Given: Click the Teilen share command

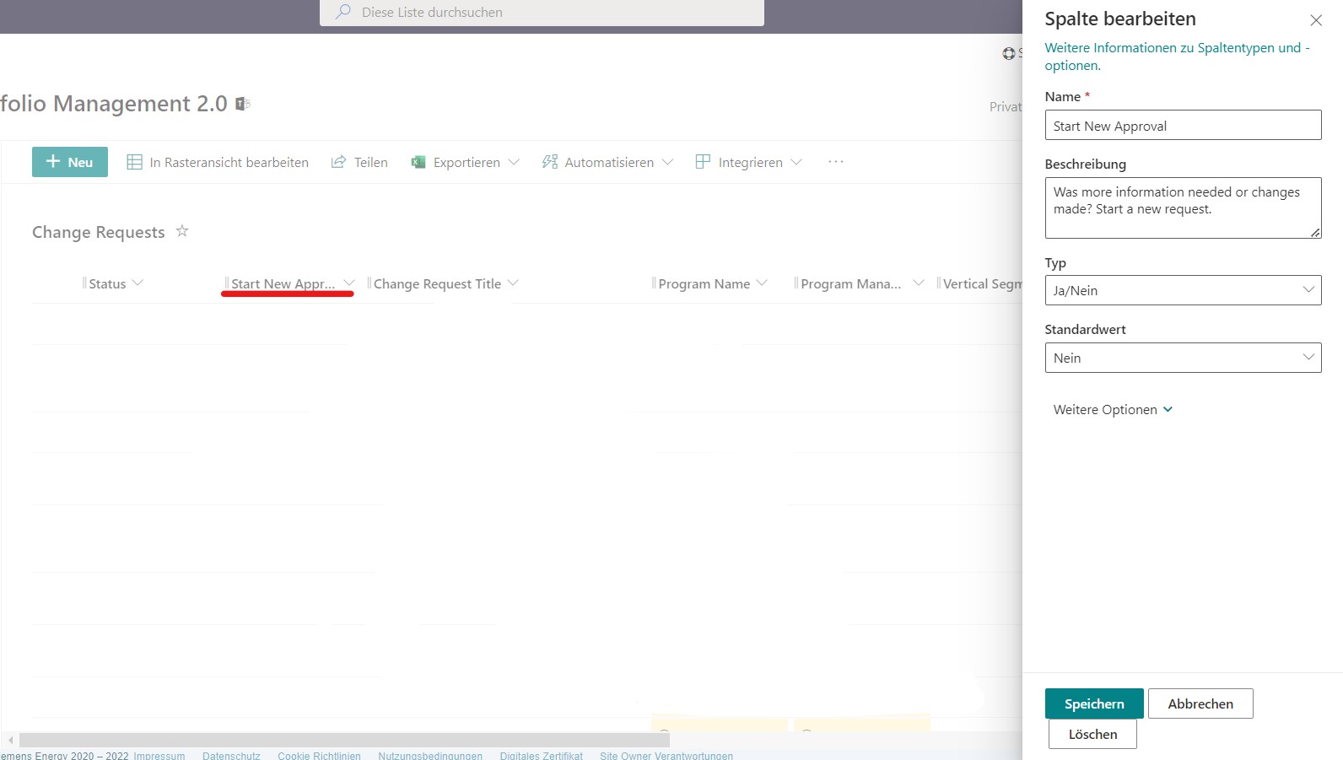Looking at the screenshot, I should pos(359,162).
